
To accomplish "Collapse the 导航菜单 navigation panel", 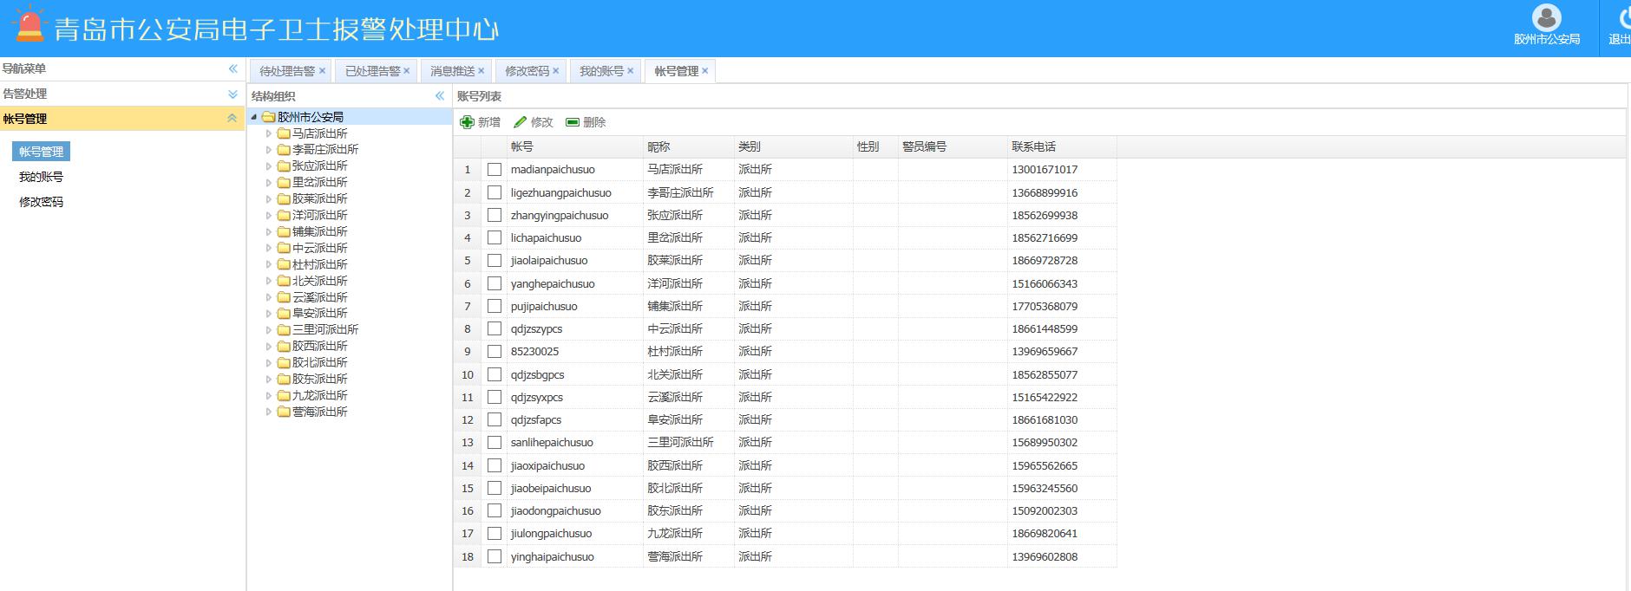I will [233, 68].
